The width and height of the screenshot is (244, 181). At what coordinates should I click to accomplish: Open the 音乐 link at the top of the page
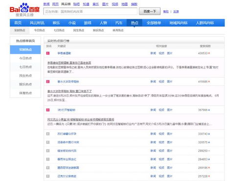pos(96,4)
